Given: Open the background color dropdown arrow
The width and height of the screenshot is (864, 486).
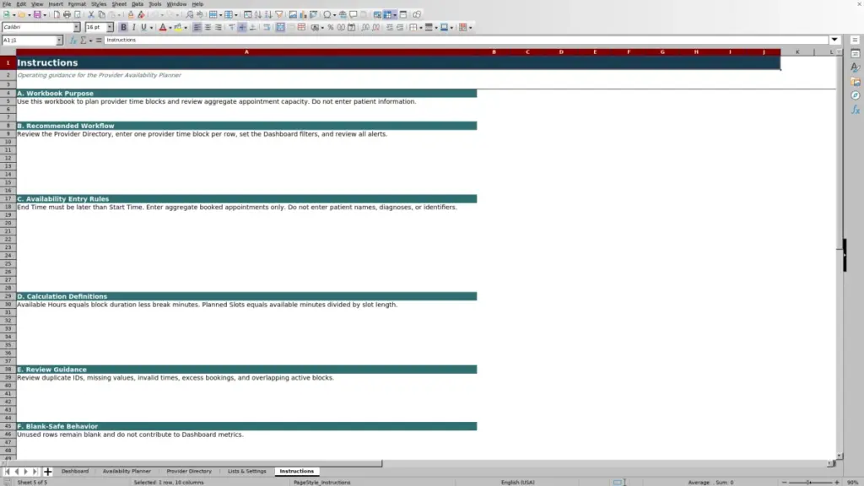Looking at the screenshot, I should (186, 28).
